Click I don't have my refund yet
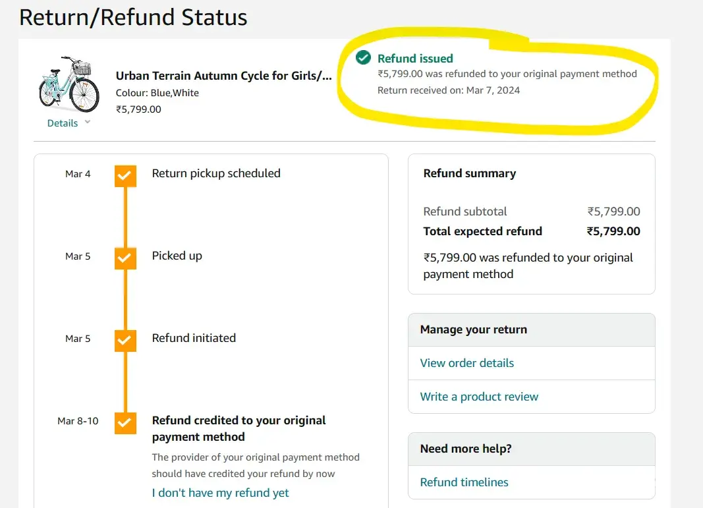This screenshot has height=508, width=703. pyautogui.click(x=220, y=493)
